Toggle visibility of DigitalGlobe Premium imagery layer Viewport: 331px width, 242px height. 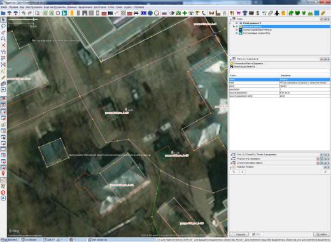pos(237,30)
